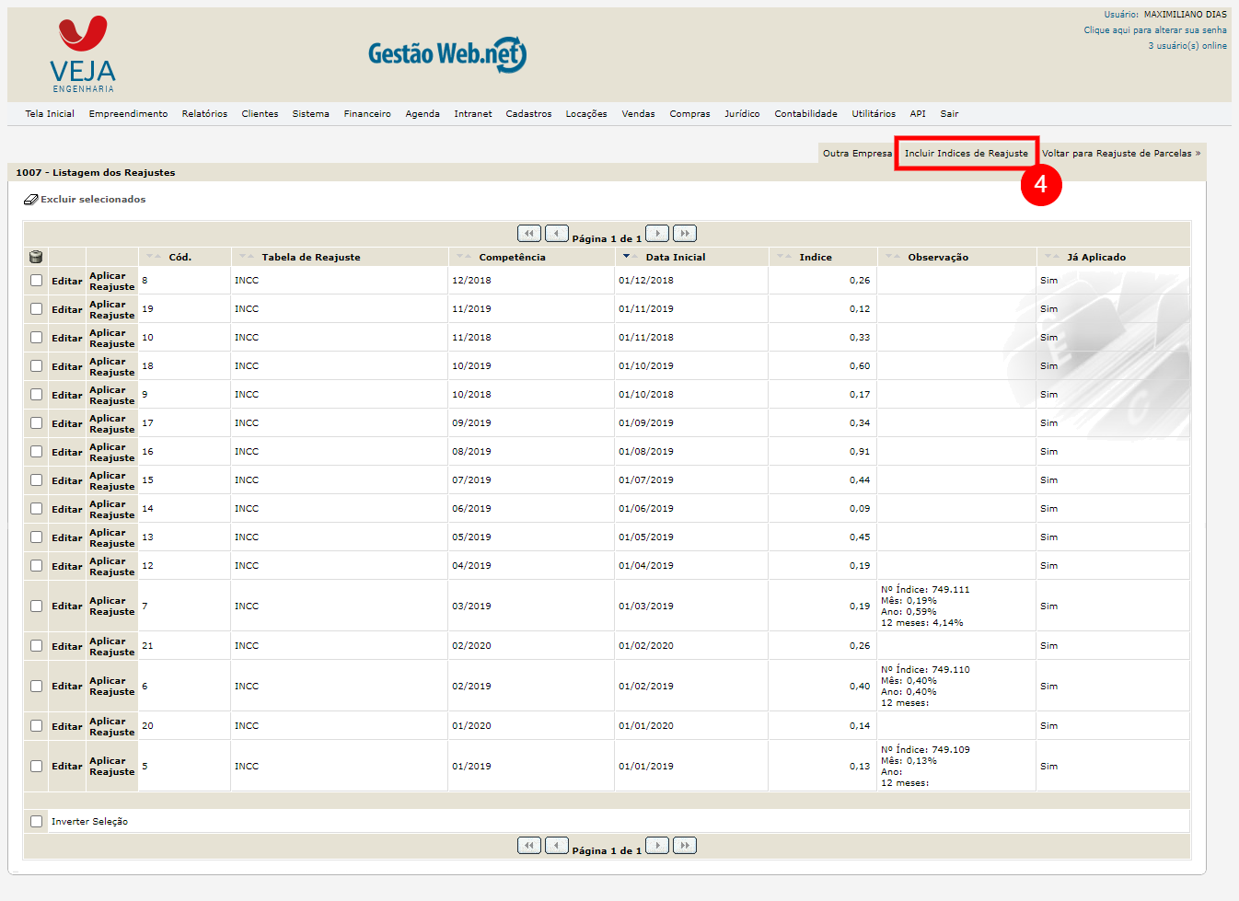Click next page arrow in top pagination
This screenshot has width=1239, height=901.
657,234
